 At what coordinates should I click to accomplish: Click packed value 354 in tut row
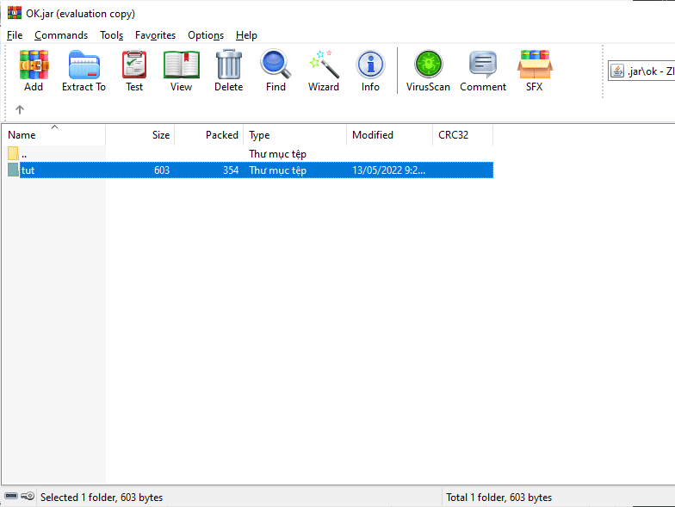click(x=231, y=170)
